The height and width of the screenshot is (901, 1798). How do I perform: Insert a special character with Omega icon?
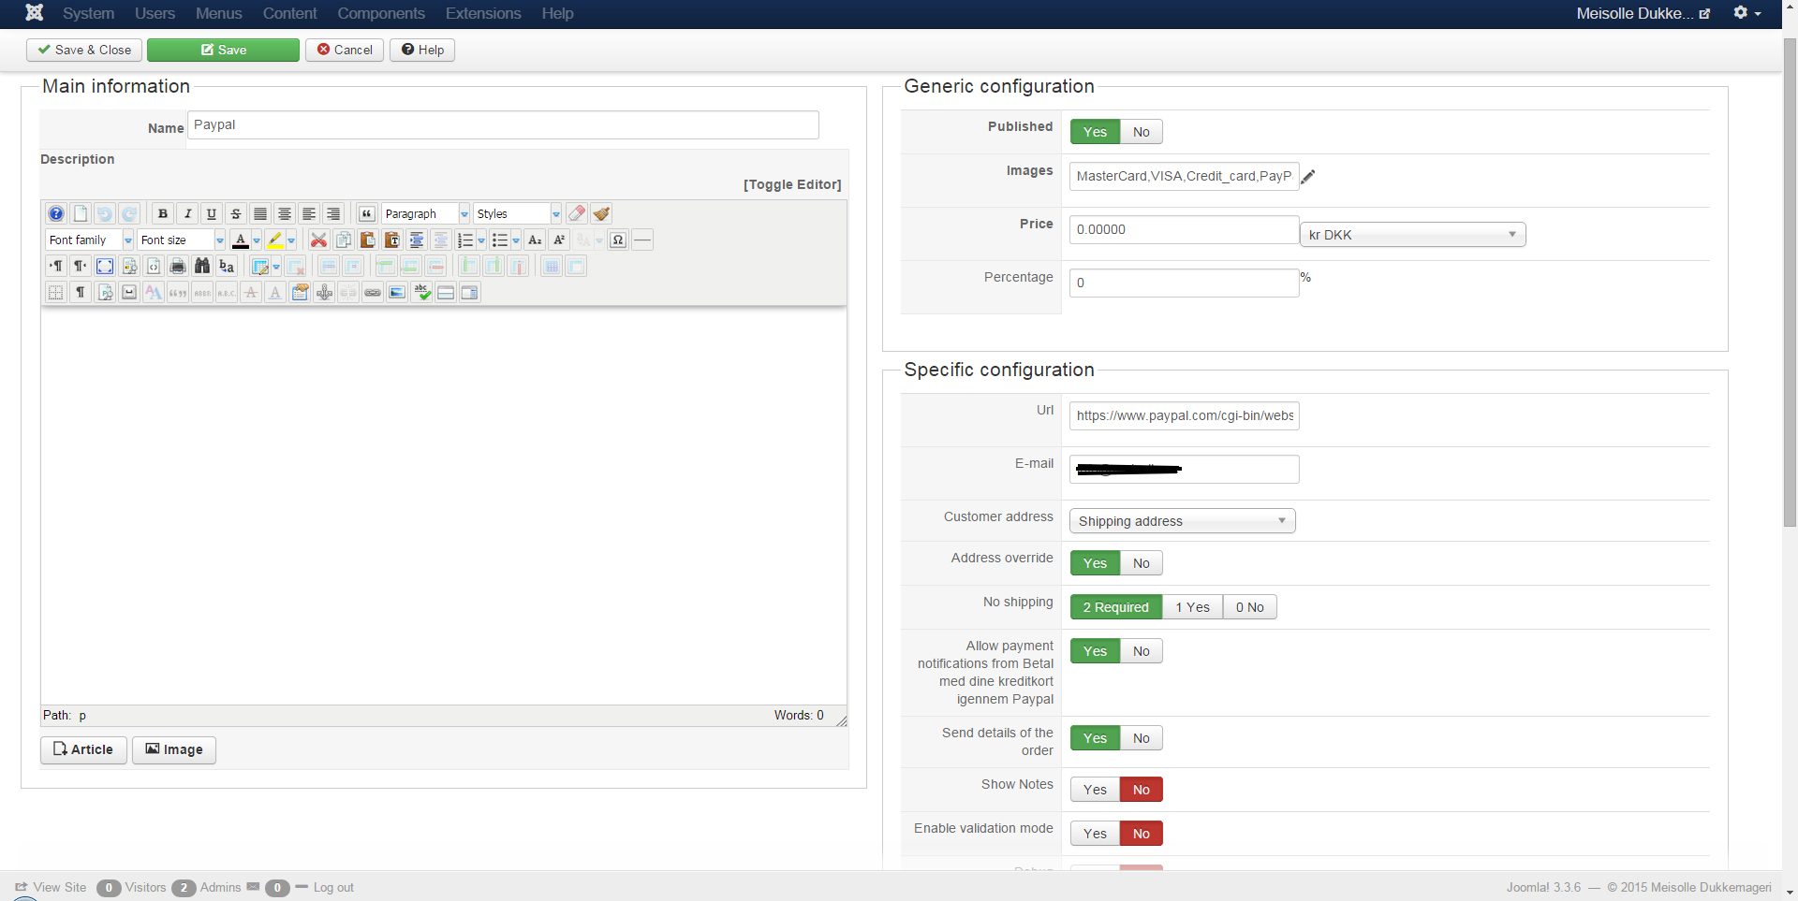(618, 240)
